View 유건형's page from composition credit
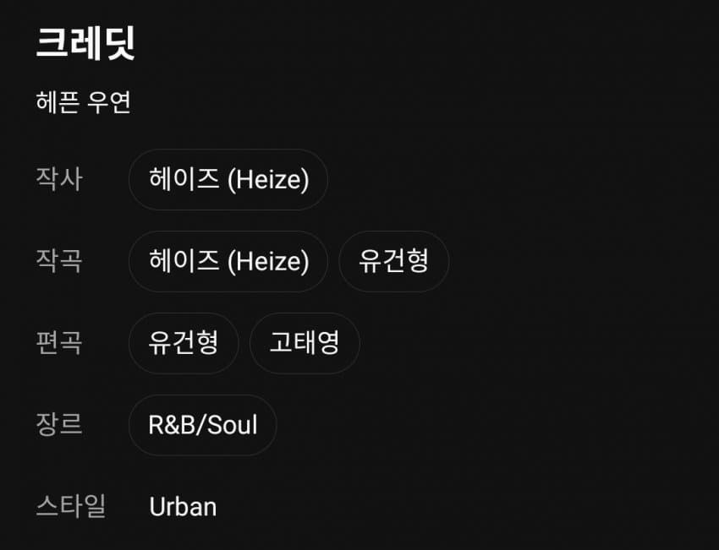719x550 pixels. point(393,261)
